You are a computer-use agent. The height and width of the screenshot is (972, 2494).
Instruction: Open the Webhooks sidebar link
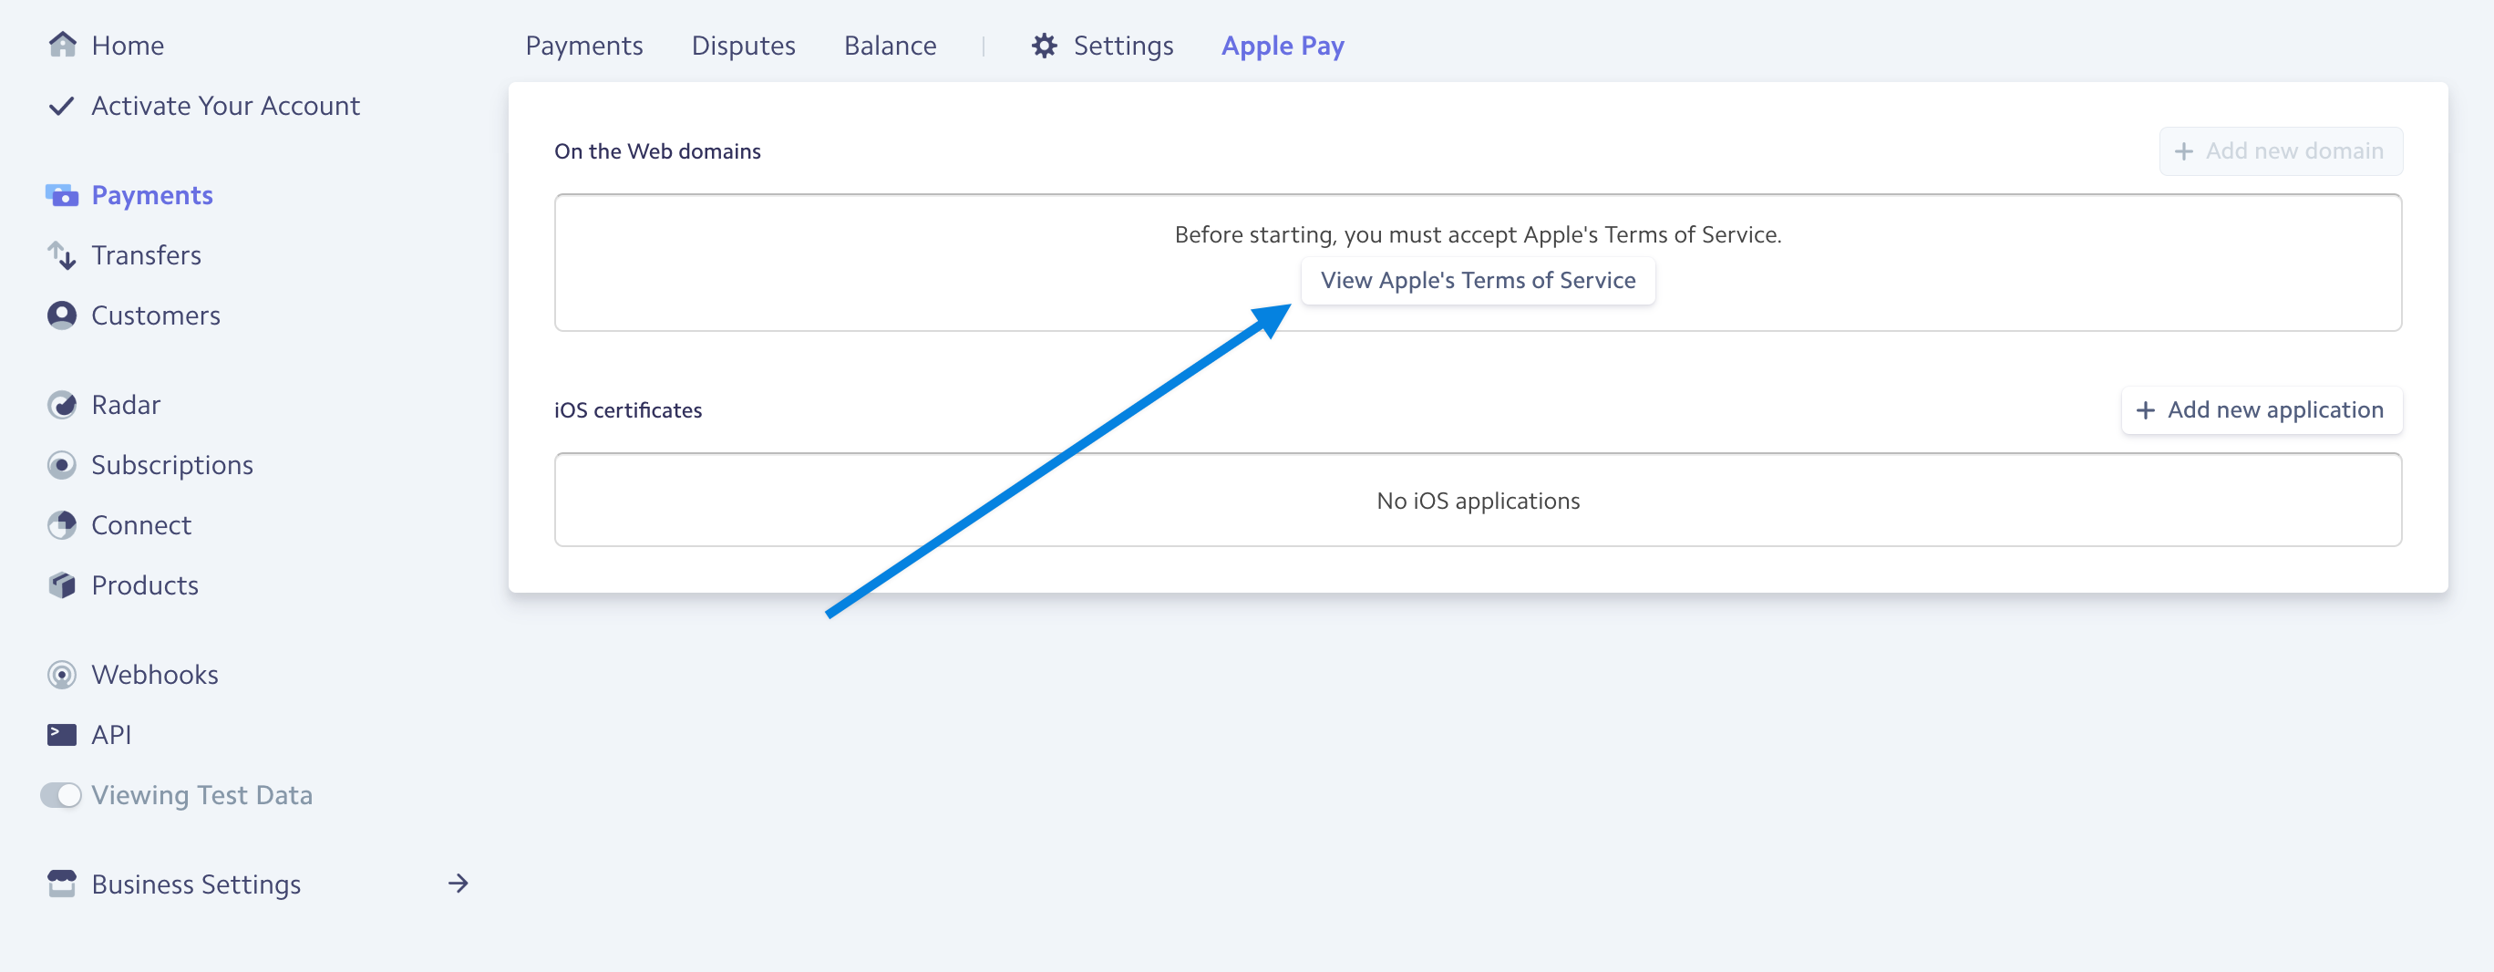[155, 675]
